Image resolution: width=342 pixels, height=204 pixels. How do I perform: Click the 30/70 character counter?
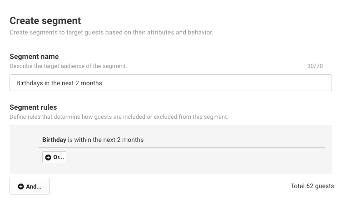315,66
